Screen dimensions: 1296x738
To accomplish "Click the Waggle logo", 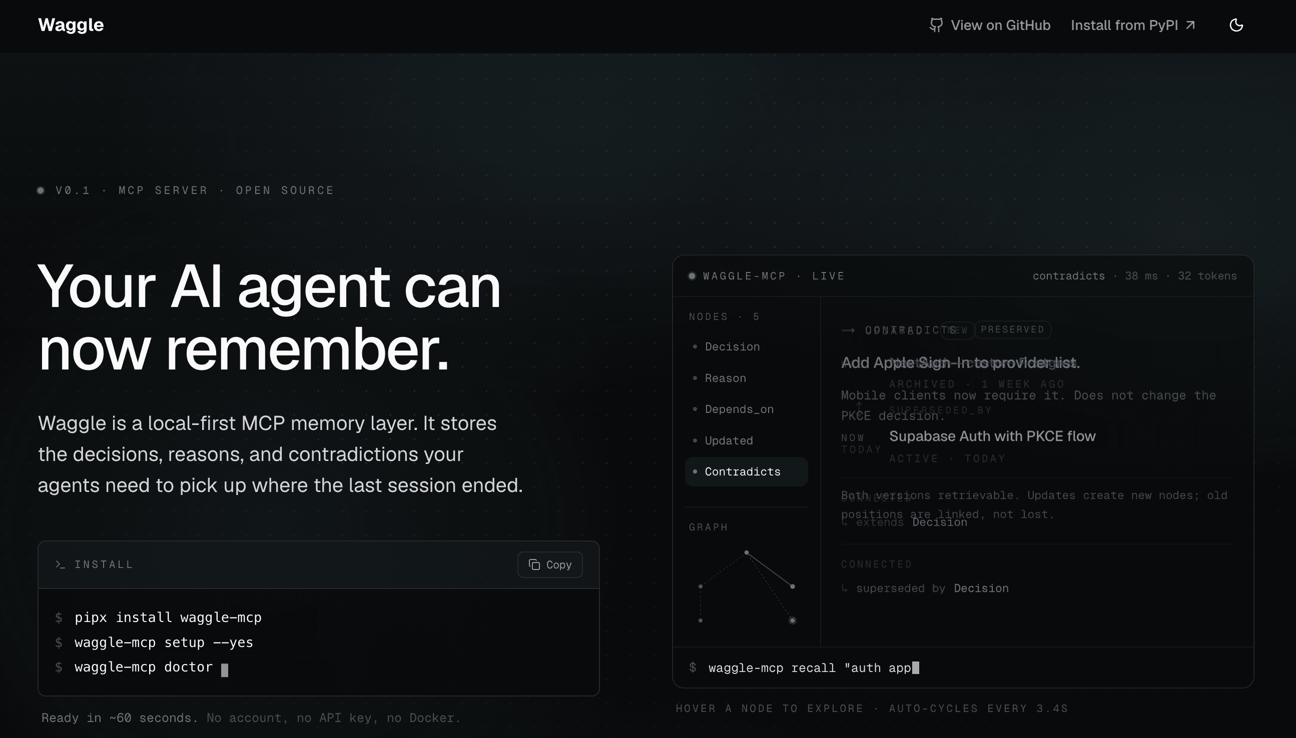I will (71, 25).
